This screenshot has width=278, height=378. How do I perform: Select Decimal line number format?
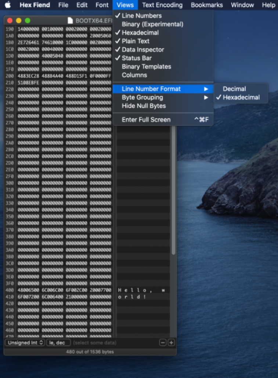coord(241,89)
